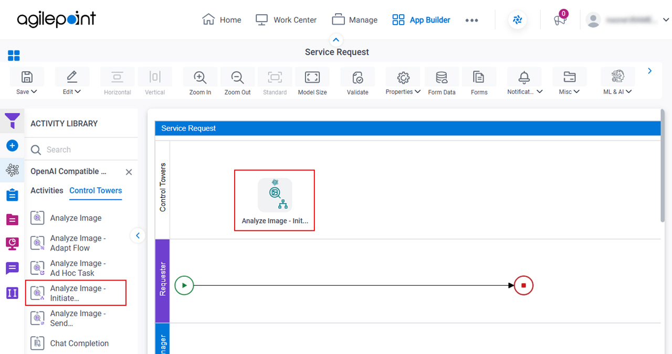Expand the Misc dropdown arrow
The width and height of the screenshot is (672, 354).
576,91
